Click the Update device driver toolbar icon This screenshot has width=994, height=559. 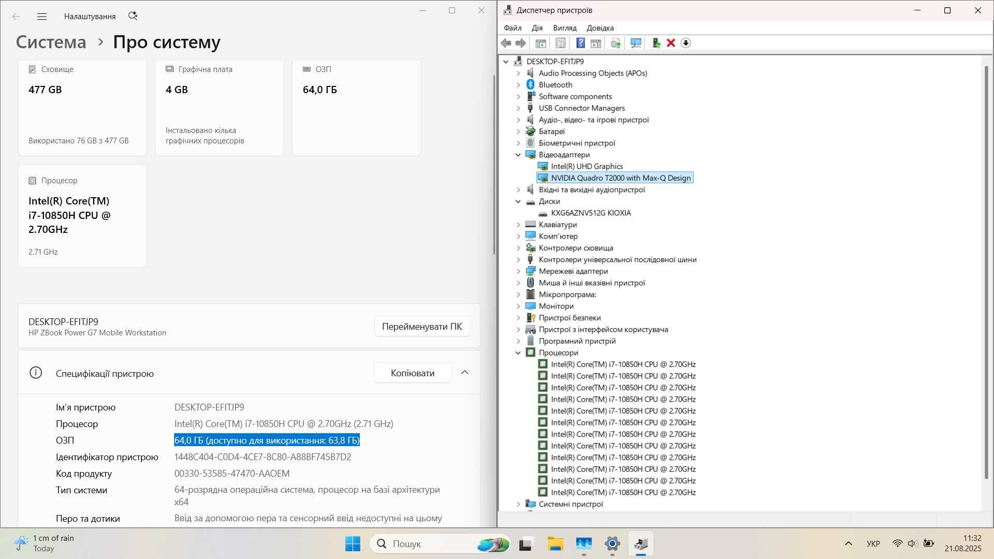click(616, 43)
